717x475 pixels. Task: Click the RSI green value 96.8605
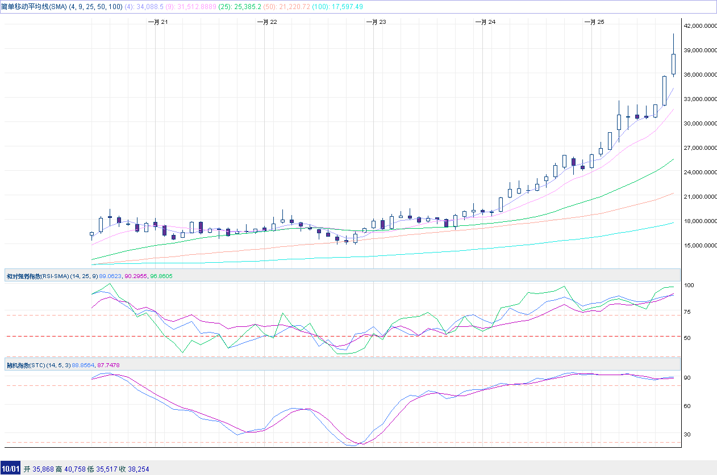tap(161, 276)
